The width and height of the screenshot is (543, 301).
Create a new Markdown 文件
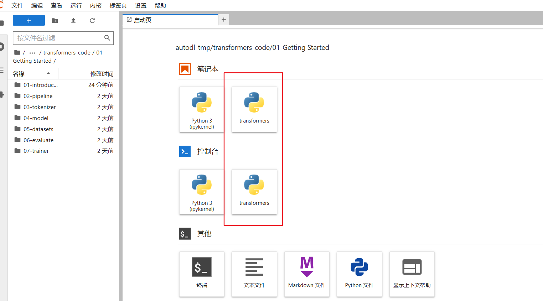[307, 274]
